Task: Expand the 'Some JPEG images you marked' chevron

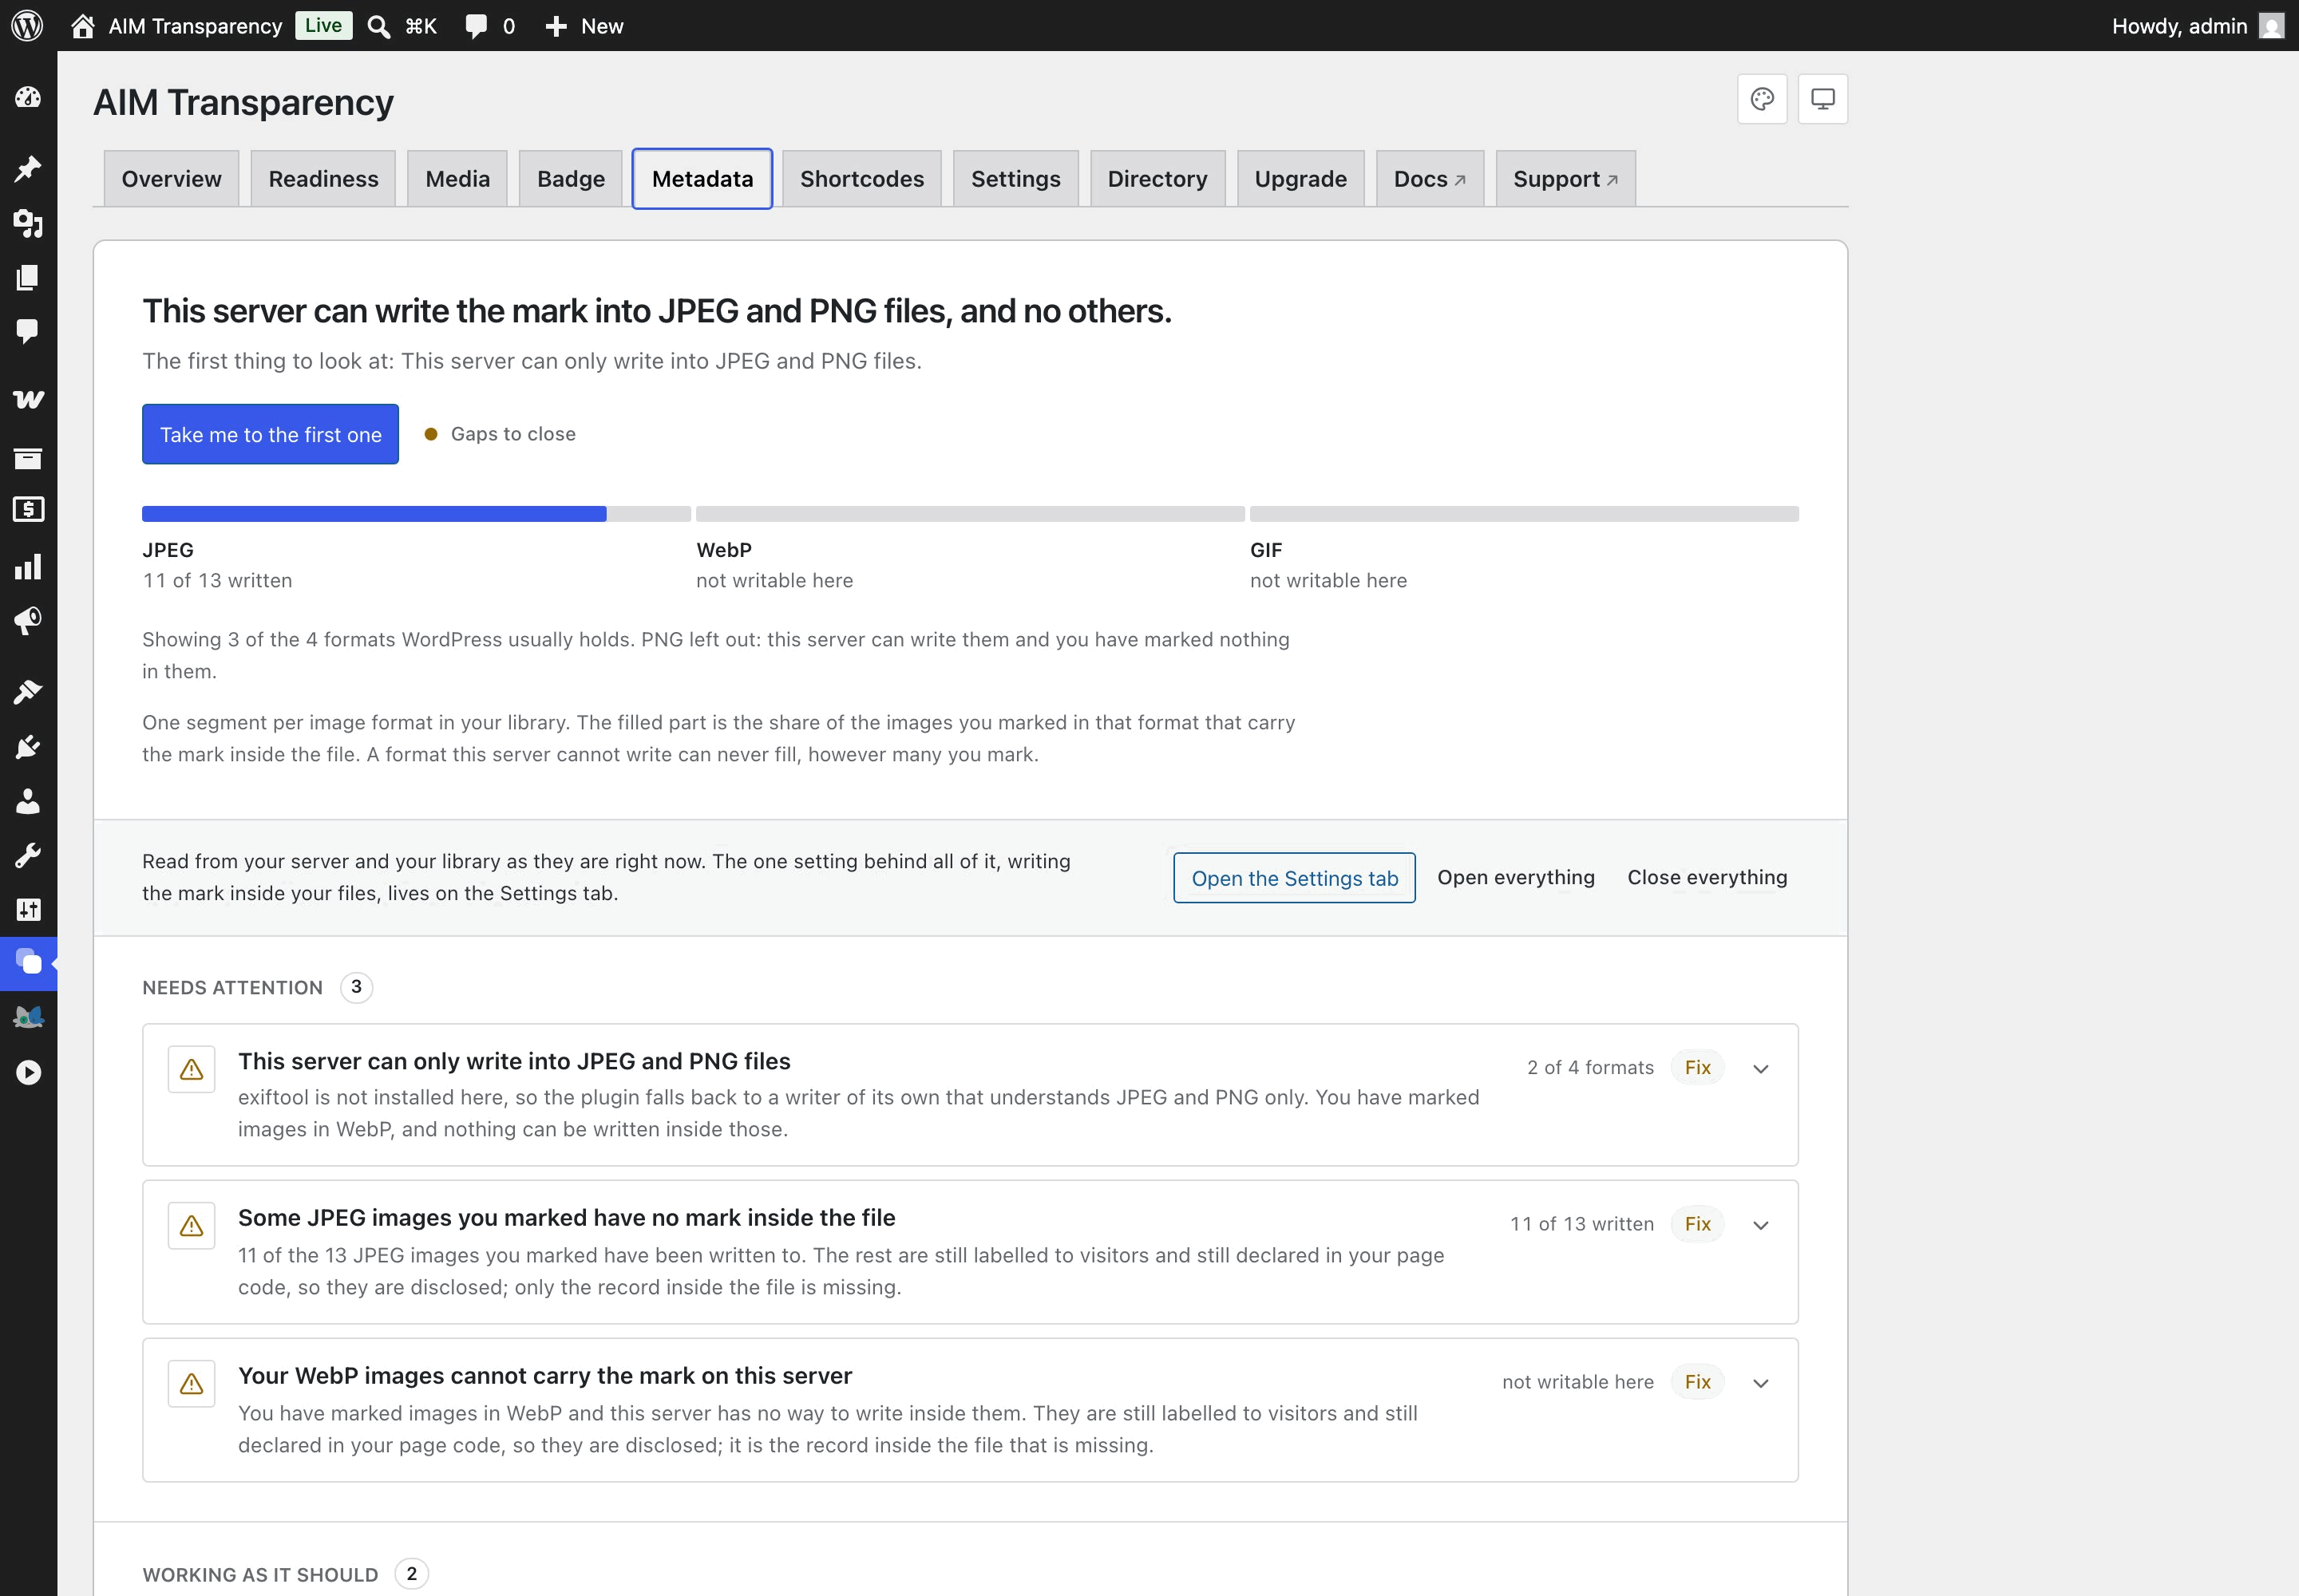Action: tap(1761, 1225)
